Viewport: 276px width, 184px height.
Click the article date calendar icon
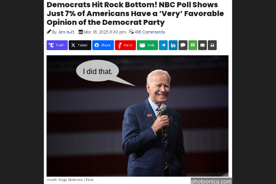pos(81,32)
